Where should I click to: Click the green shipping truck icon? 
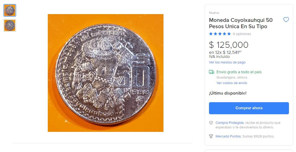pos(212,72)
